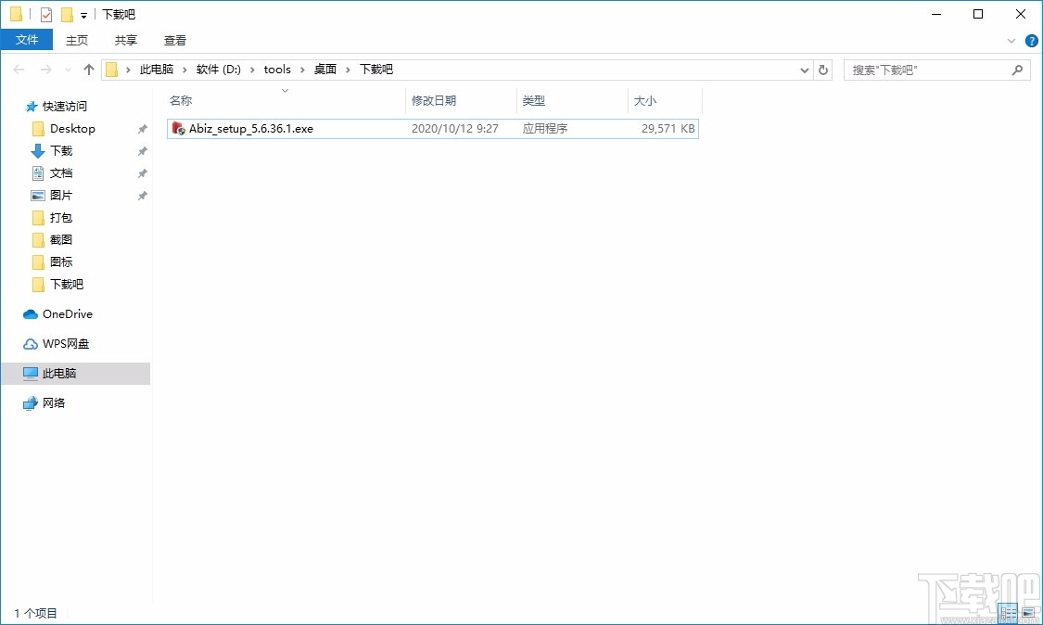
Task: Switch to Details view in status bar
Action: click(x=1007, y=613)
